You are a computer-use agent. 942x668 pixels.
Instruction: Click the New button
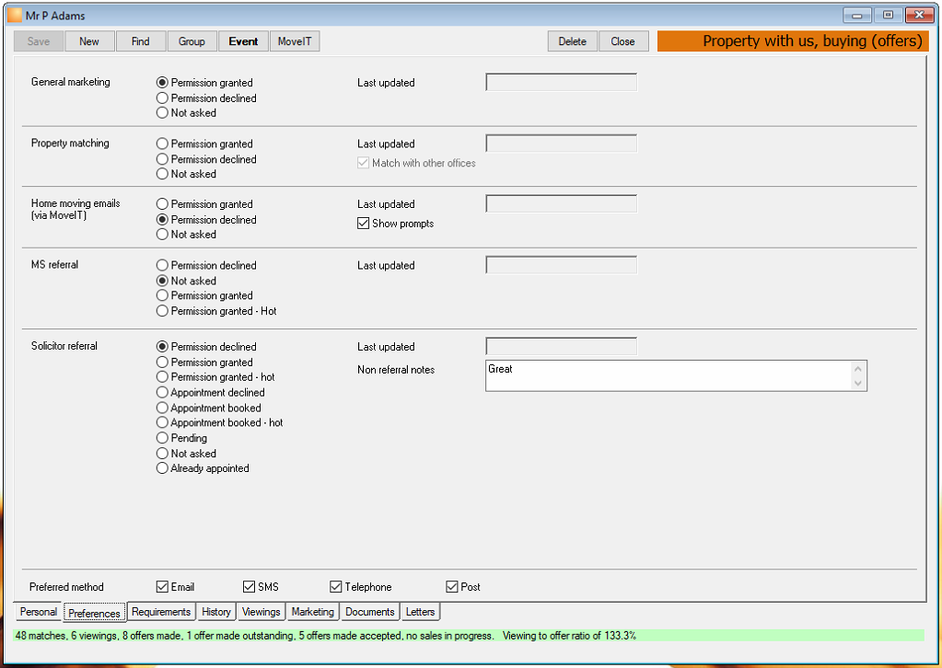point(89,41)
